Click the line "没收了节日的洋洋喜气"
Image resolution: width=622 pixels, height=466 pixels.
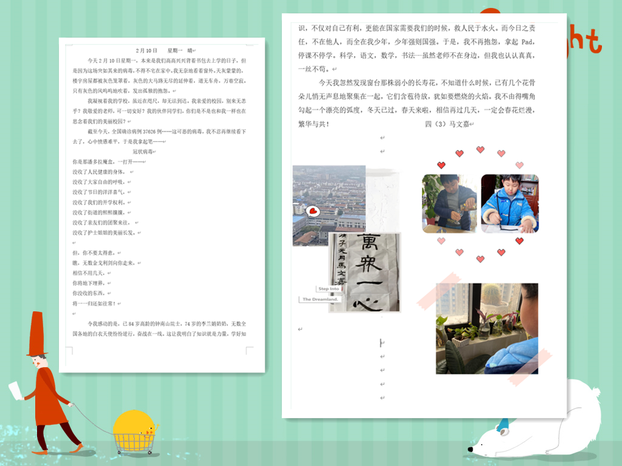[x=99, y=192]
